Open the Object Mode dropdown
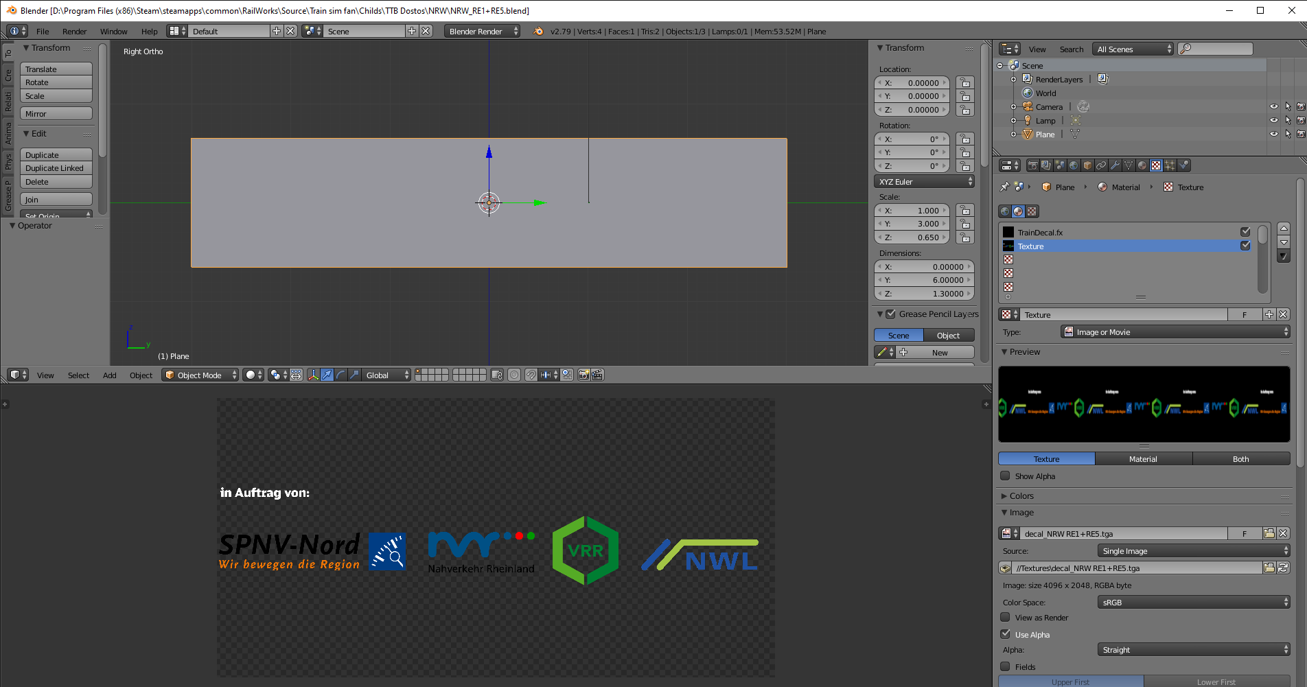Screen dimensions: 1307x687 [200, 375]
